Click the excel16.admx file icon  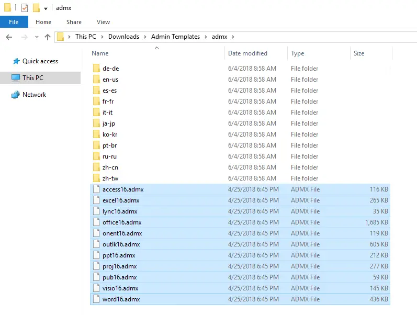pyautogui.click(x=96, y=200)
